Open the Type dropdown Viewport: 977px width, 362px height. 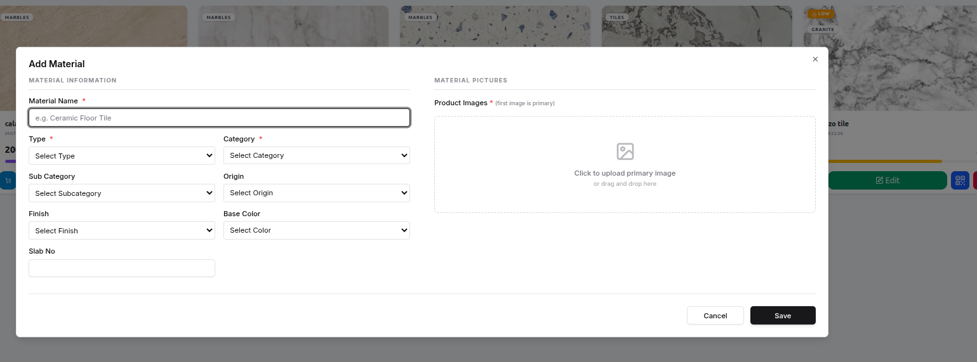click(122, 155)
